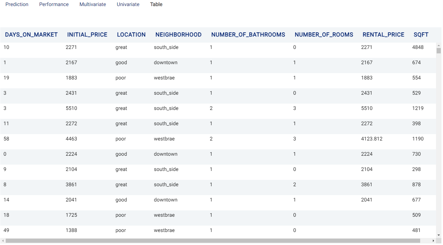The width and height of the screenshot is (443, 245).
Task: Select the rental price cell 2224
Action: click(x=367, y=154)
